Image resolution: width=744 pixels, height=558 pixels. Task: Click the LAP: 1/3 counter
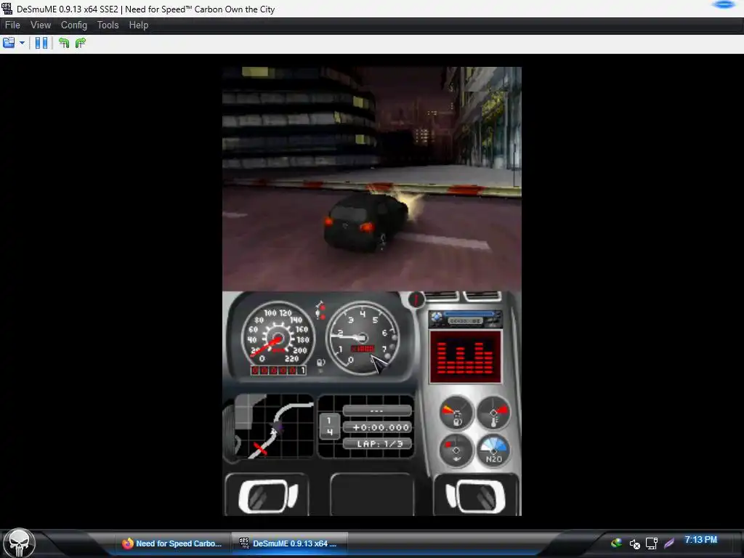click(378, 444)
